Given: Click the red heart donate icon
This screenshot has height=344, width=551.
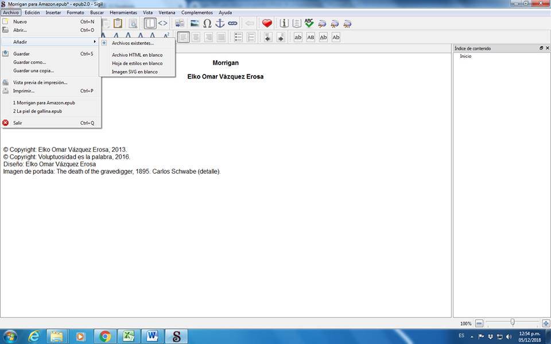Looking at the screenshot, I should [267, 24].
